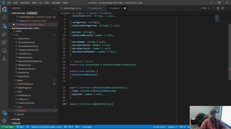Select AdminPage.tsx in Open Editors list
The width and height of the screenshot is (231, 129).
coord(33,17)
